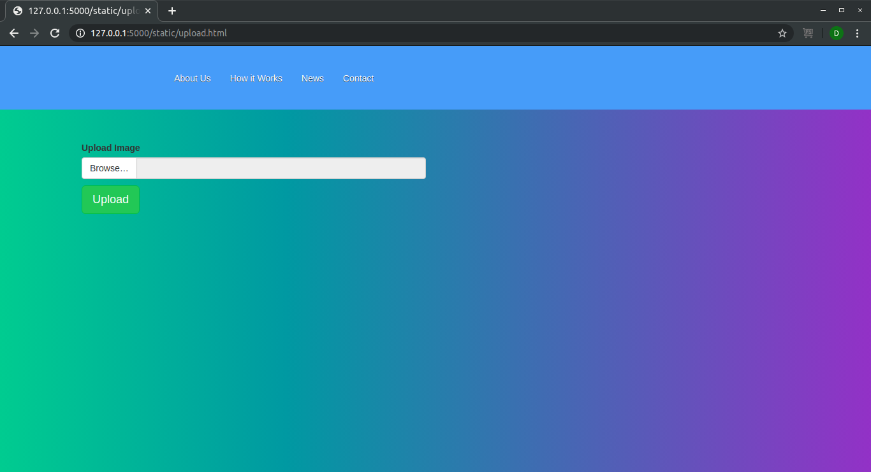Click the browser forward arrow
Image resolution: width=871 pixels, height=472 pixels.
click(34, 33)
